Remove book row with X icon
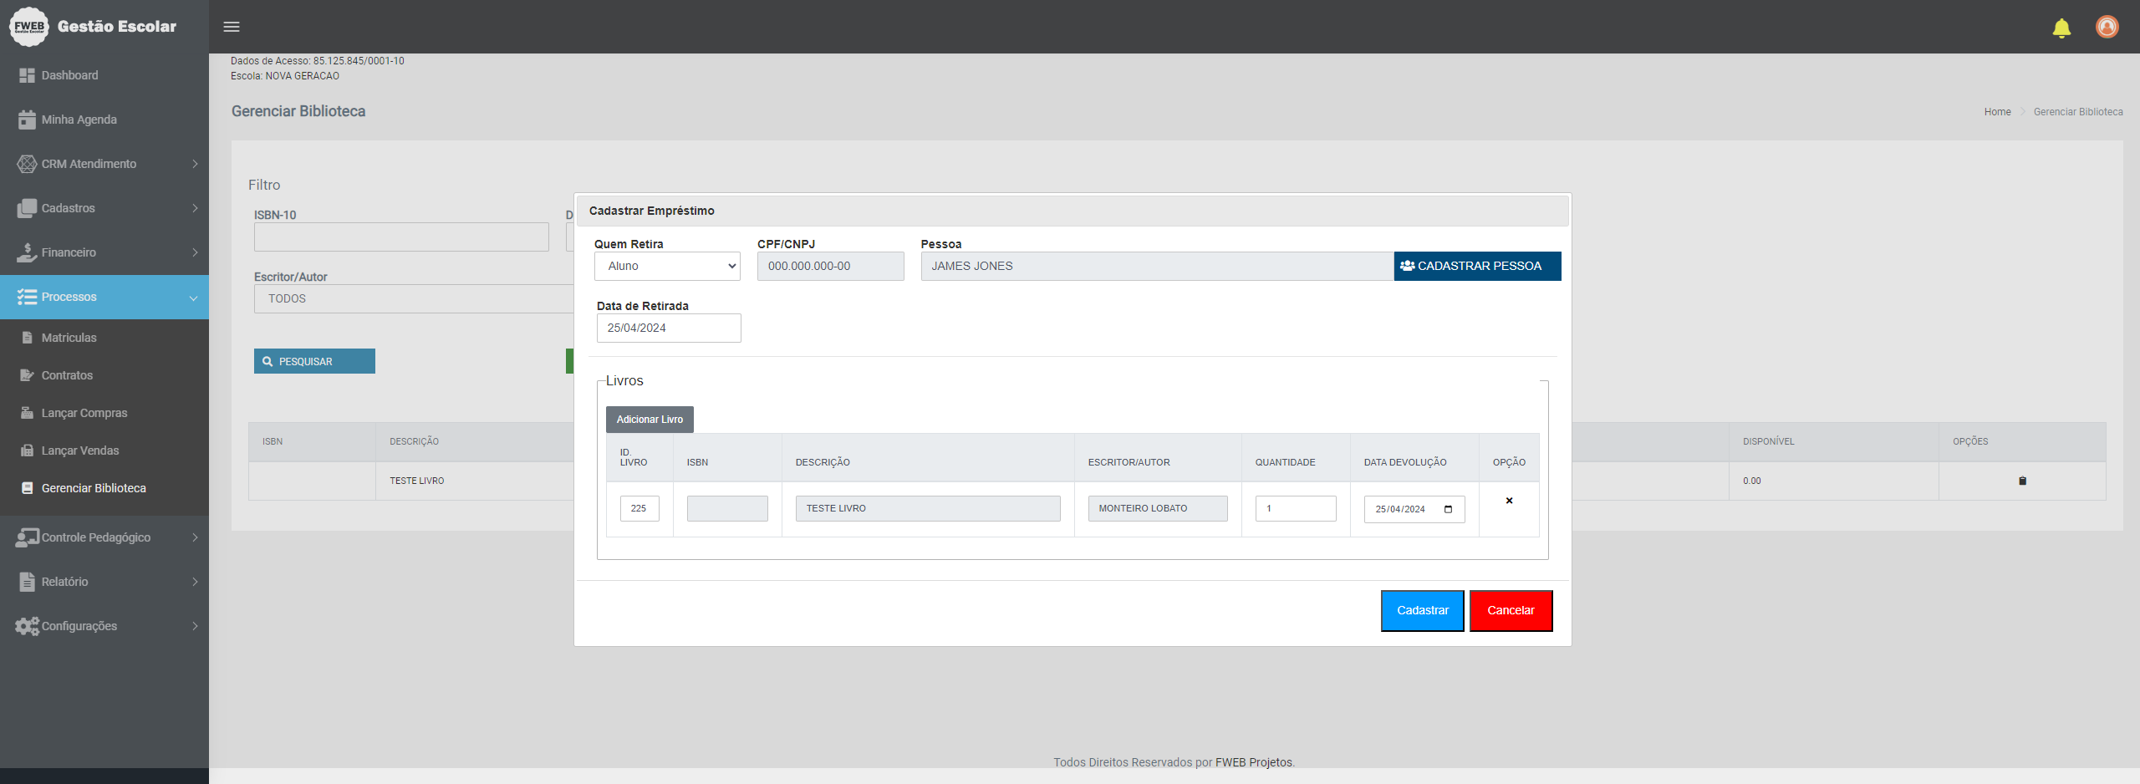The width and height of the screenshot is (2140, 784). pyautogui.click(x=1509, y=501)
